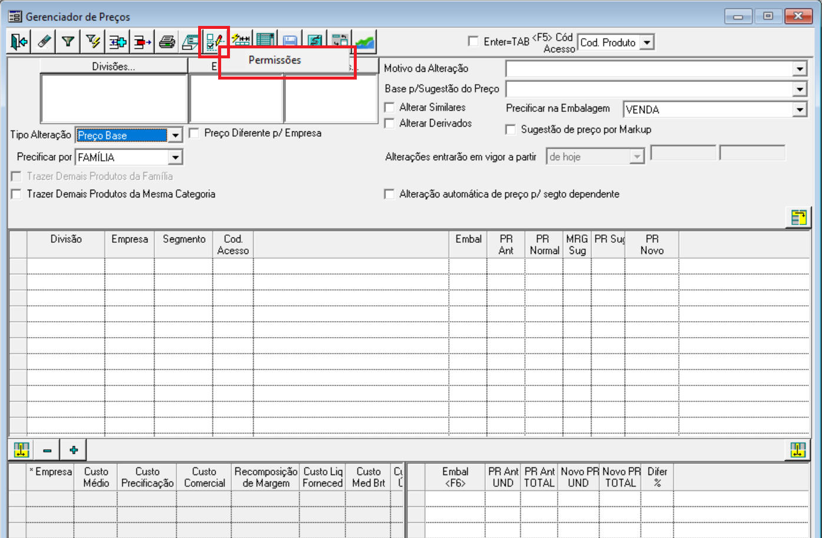Click the insert row icon with blue plus
The height and width of the screenshot is (538, 822).
[x=118, y=41]
